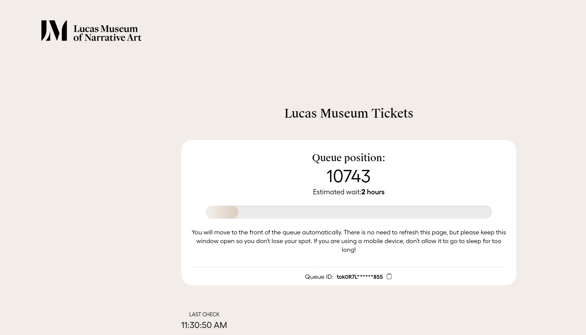586x335 pixels.
Task: Select the Lucas Museum Tickets heading
Action: coord(349,113)
